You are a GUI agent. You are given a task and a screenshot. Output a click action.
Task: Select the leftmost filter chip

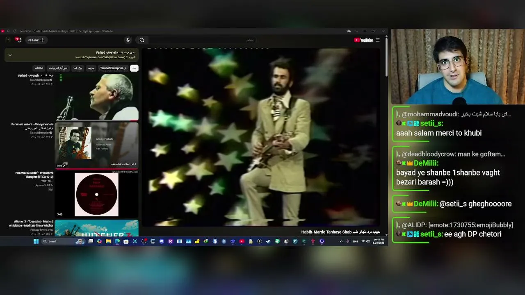point(39,68)
